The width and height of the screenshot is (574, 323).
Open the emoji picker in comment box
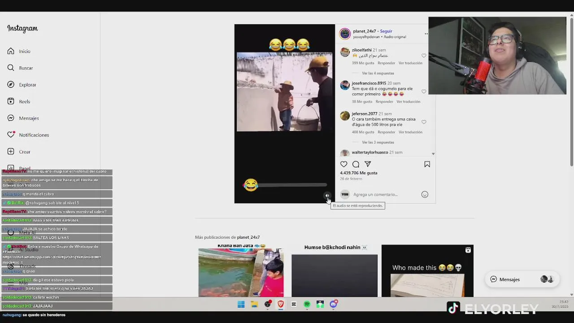(425, 194)
